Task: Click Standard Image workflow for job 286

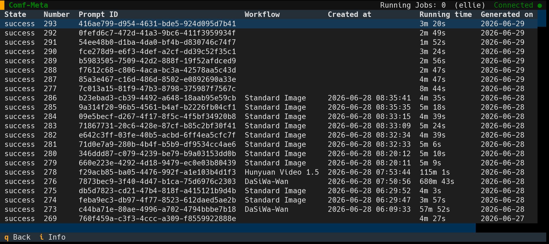Action: pos(275,98)
